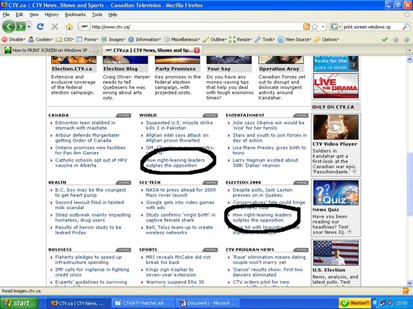Close the CTV.ca tab
Viewport: 413px width, 309px height.
tap(197, 50)
